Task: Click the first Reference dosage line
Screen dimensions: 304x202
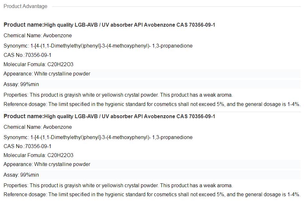Action: tap(152, 104)
